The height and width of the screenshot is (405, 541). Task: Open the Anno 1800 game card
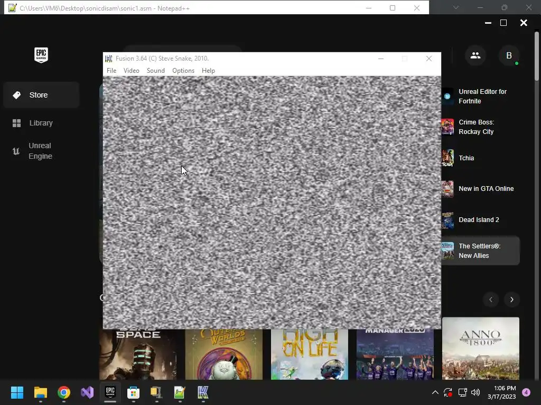[481, 348]
